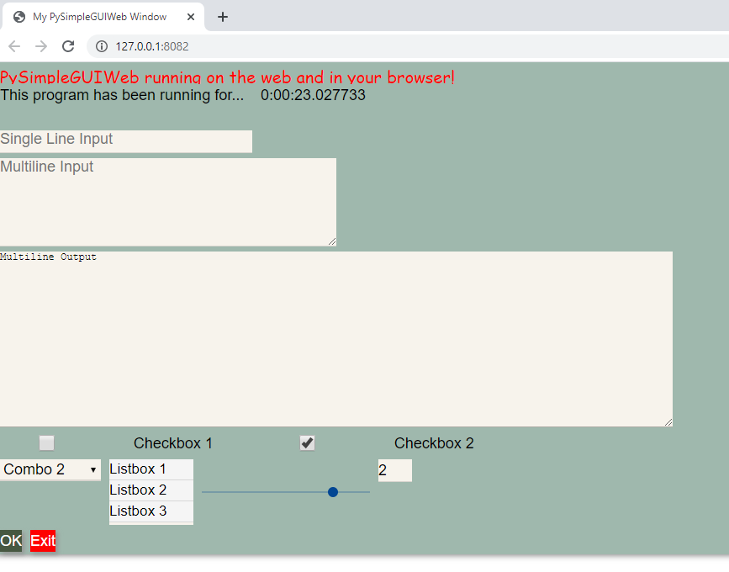Select Listbox 1 in the list
The image size is (729, 572).
coord(151,469)
